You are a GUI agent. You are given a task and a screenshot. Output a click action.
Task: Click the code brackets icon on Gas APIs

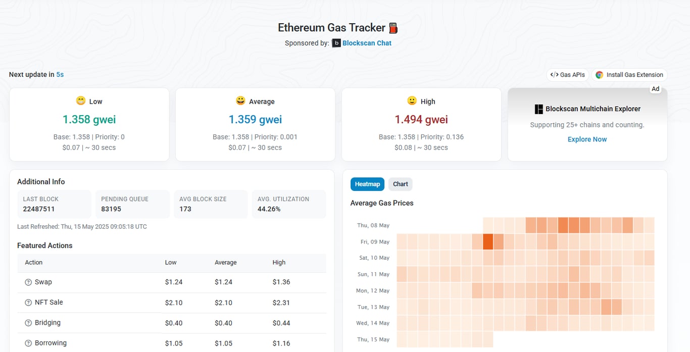(x=554, y=75)
